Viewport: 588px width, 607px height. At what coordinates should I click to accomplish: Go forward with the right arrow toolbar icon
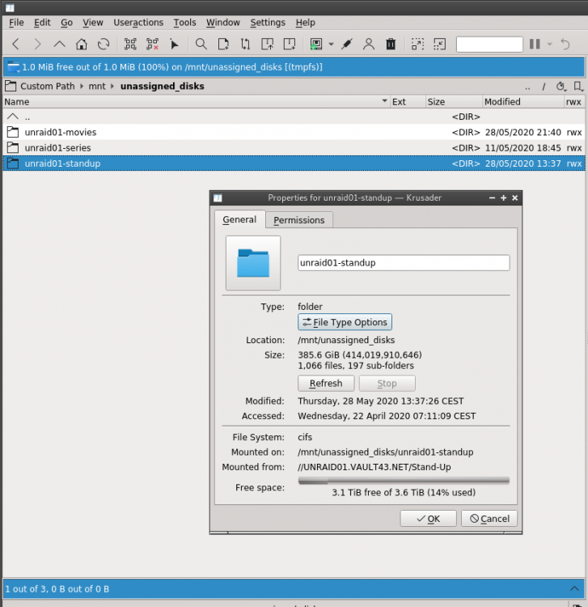point(37,45)
